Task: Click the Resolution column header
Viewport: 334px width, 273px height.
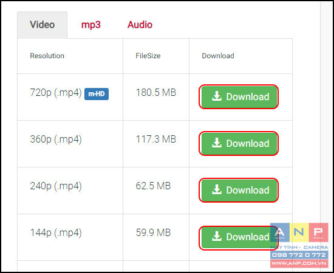Action: 47,56
